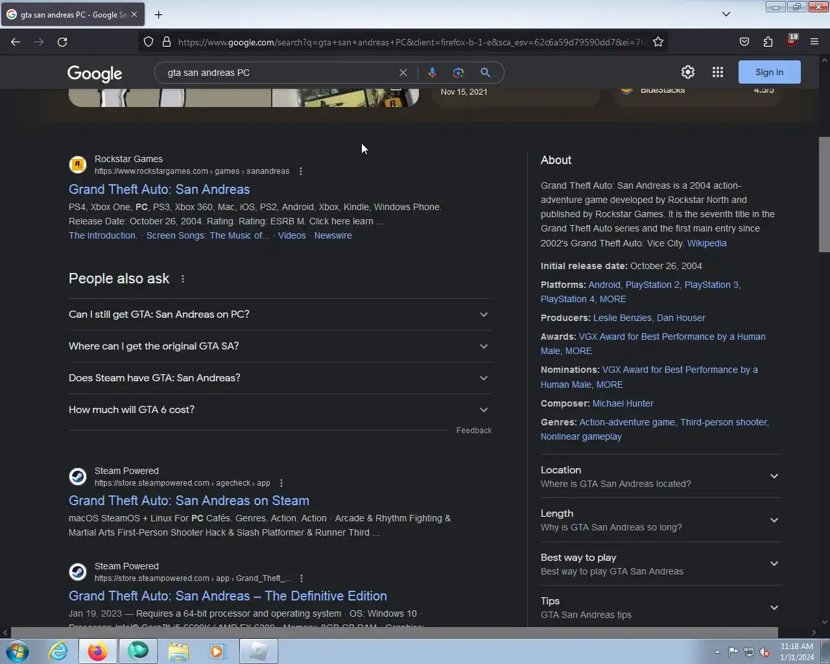Open Wikipedia link in About panel
Image resolution: width=830 pixels, height=664 pixels.
coord(707,243)
